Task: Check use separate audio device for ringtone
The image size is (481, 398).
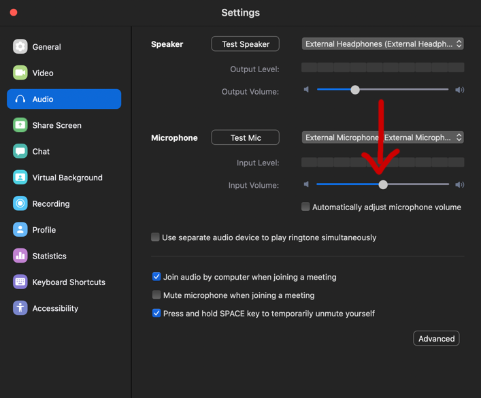Action: click(x=155, y=237)
